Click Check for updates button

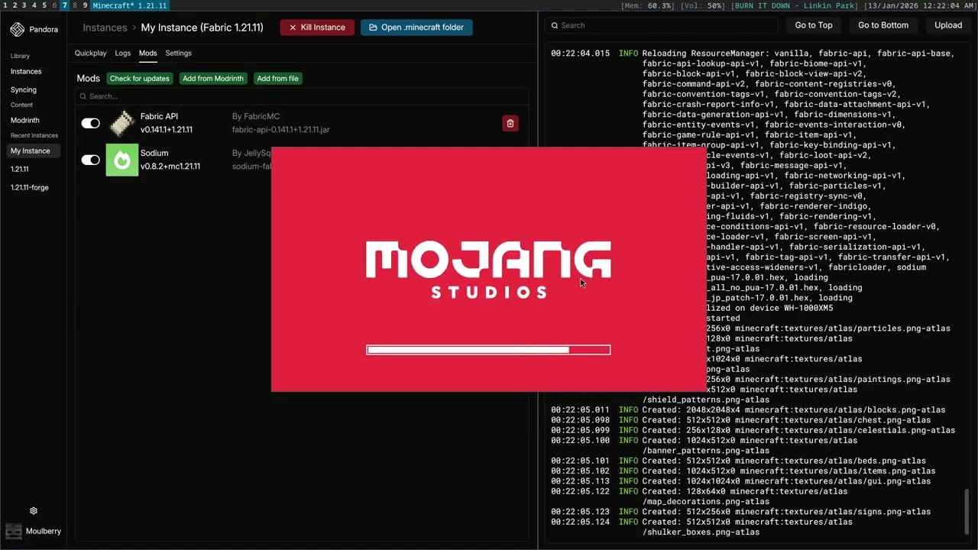[x=140, y=79]
